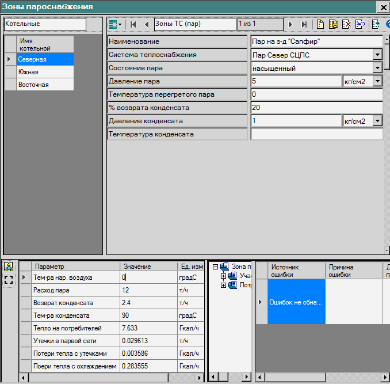Go to the next record
The width and height of the screenshot is (390, 384).
tap(290, 24)
